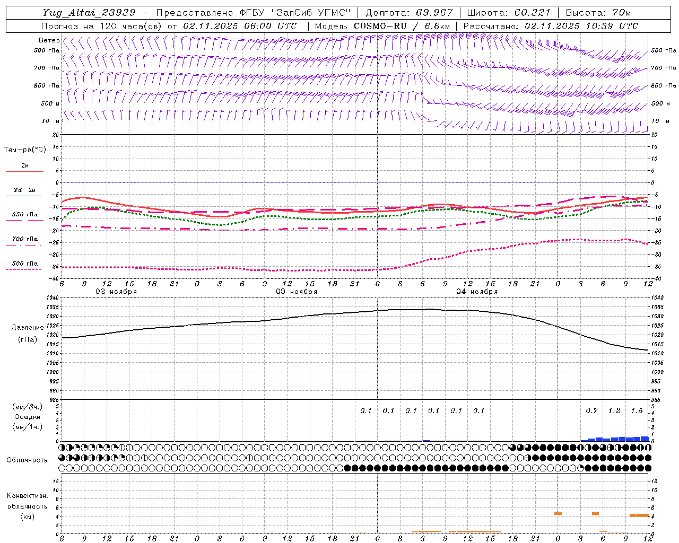
Task: Click the 700 гПа temperature legend dash-dot sample
Action: pos(24,245)
